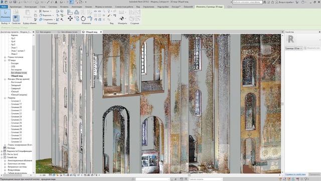Close the Общий вид view tab
This screenshot has width=321, height=181.
point(101,32)
